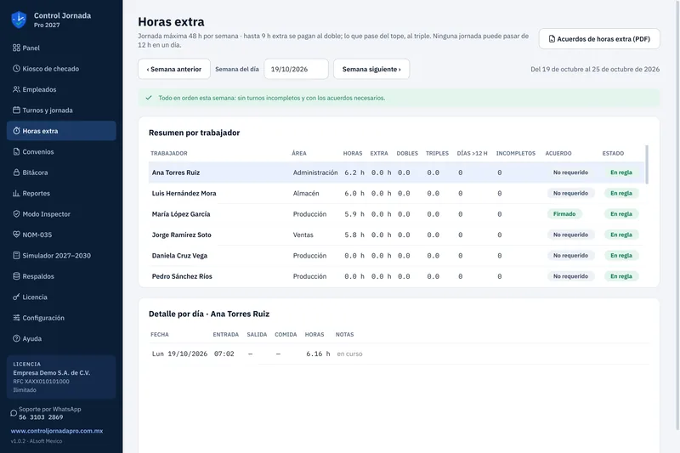This screenshot has width=680, height=453.
Task: Download Acuerdos de horas extra (PDF)
Action: click(599, 39)
